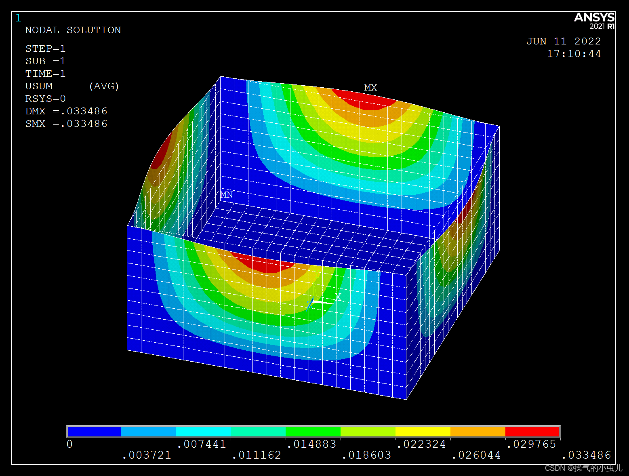Image resolution: width=629 pixels, height=476 pixels.
Task: Click the window number 1 indicator
Action: point(18,18)
